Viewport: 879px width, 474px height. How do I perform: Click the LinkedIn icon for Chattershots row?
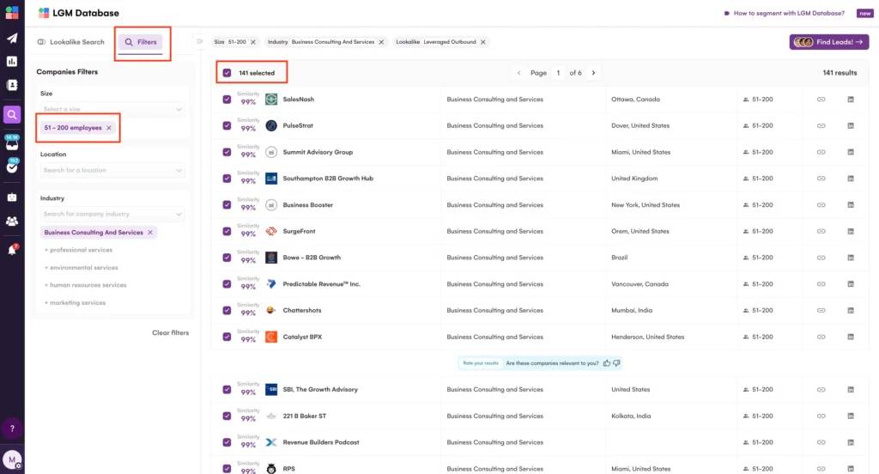(851, 311)
